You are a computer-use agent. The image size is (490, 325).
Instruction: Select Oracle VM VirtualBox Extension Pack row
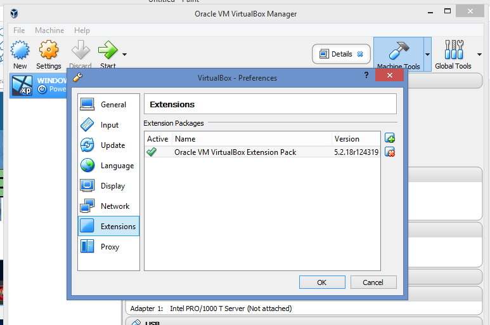point(262,152)
